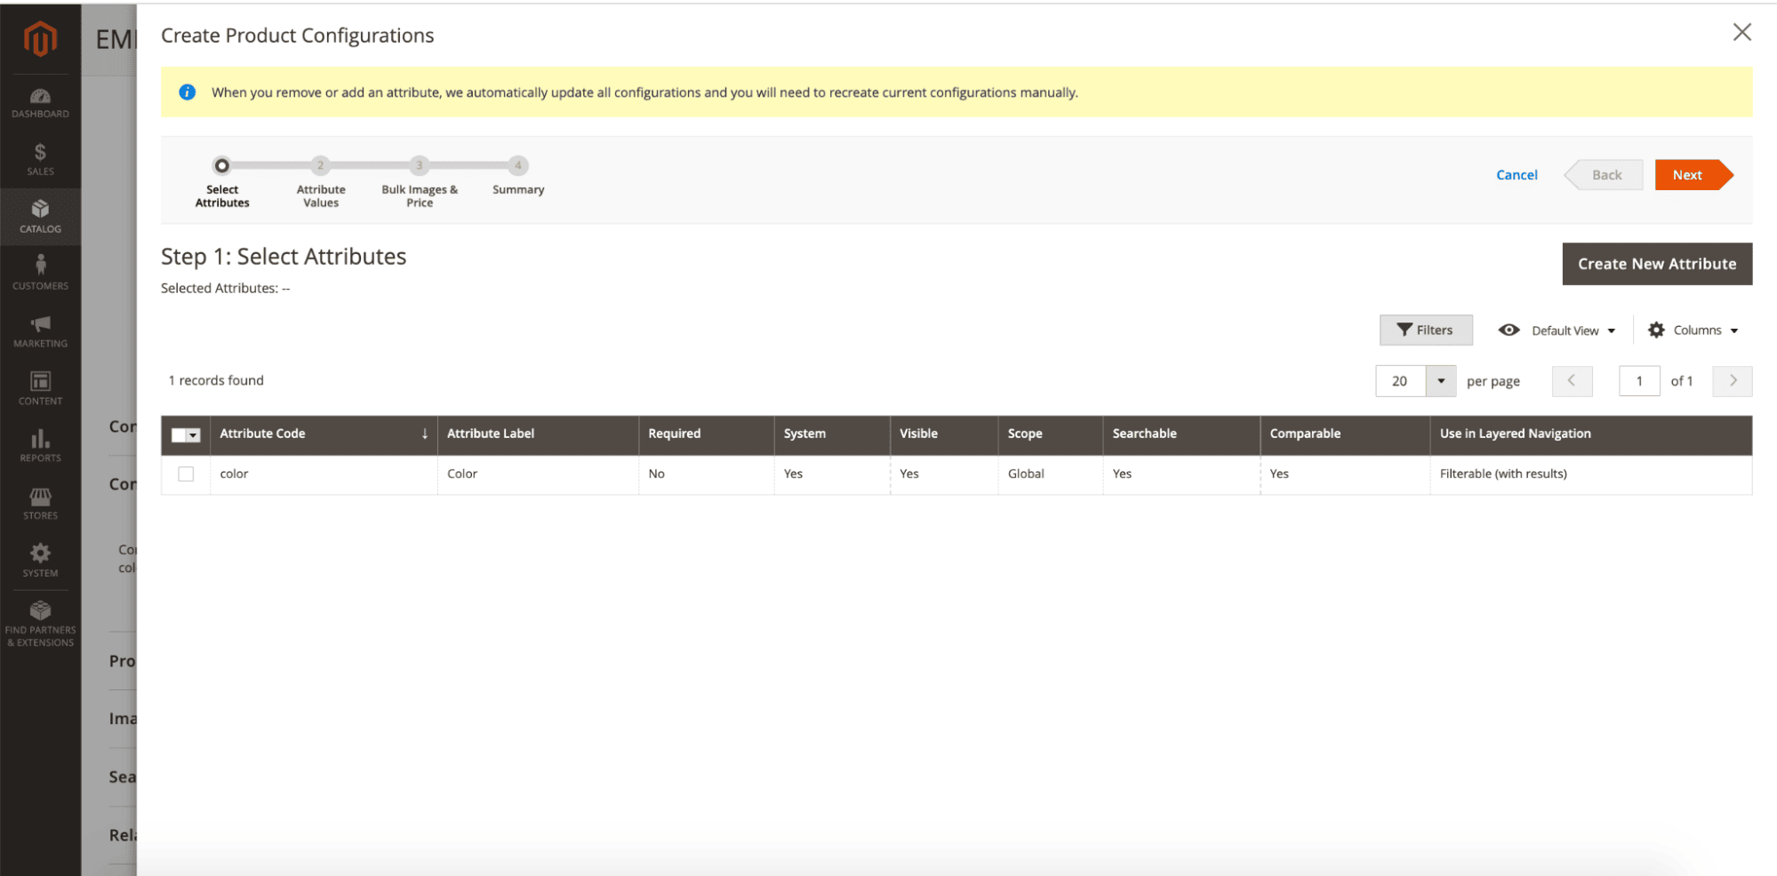1777x876 pixels.
Task: Click Create New Attribute button
Action: (x=1657, y=264)
